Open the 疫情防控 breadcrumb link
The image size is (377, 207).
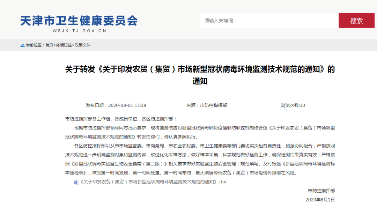64,45
